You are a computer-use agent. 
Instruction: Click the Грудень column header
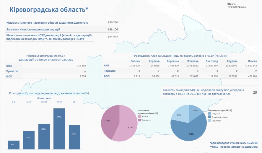pos(232,61)
